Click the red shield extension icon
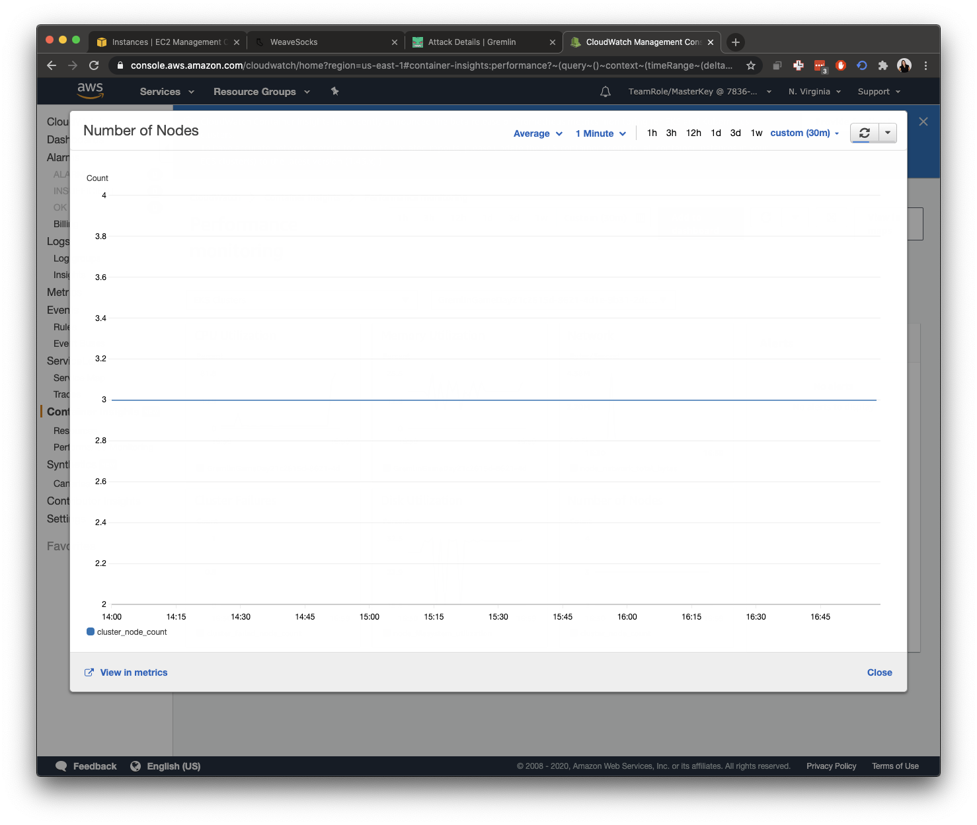This screenshot has width=977, height=825. (x=840, y=65)
